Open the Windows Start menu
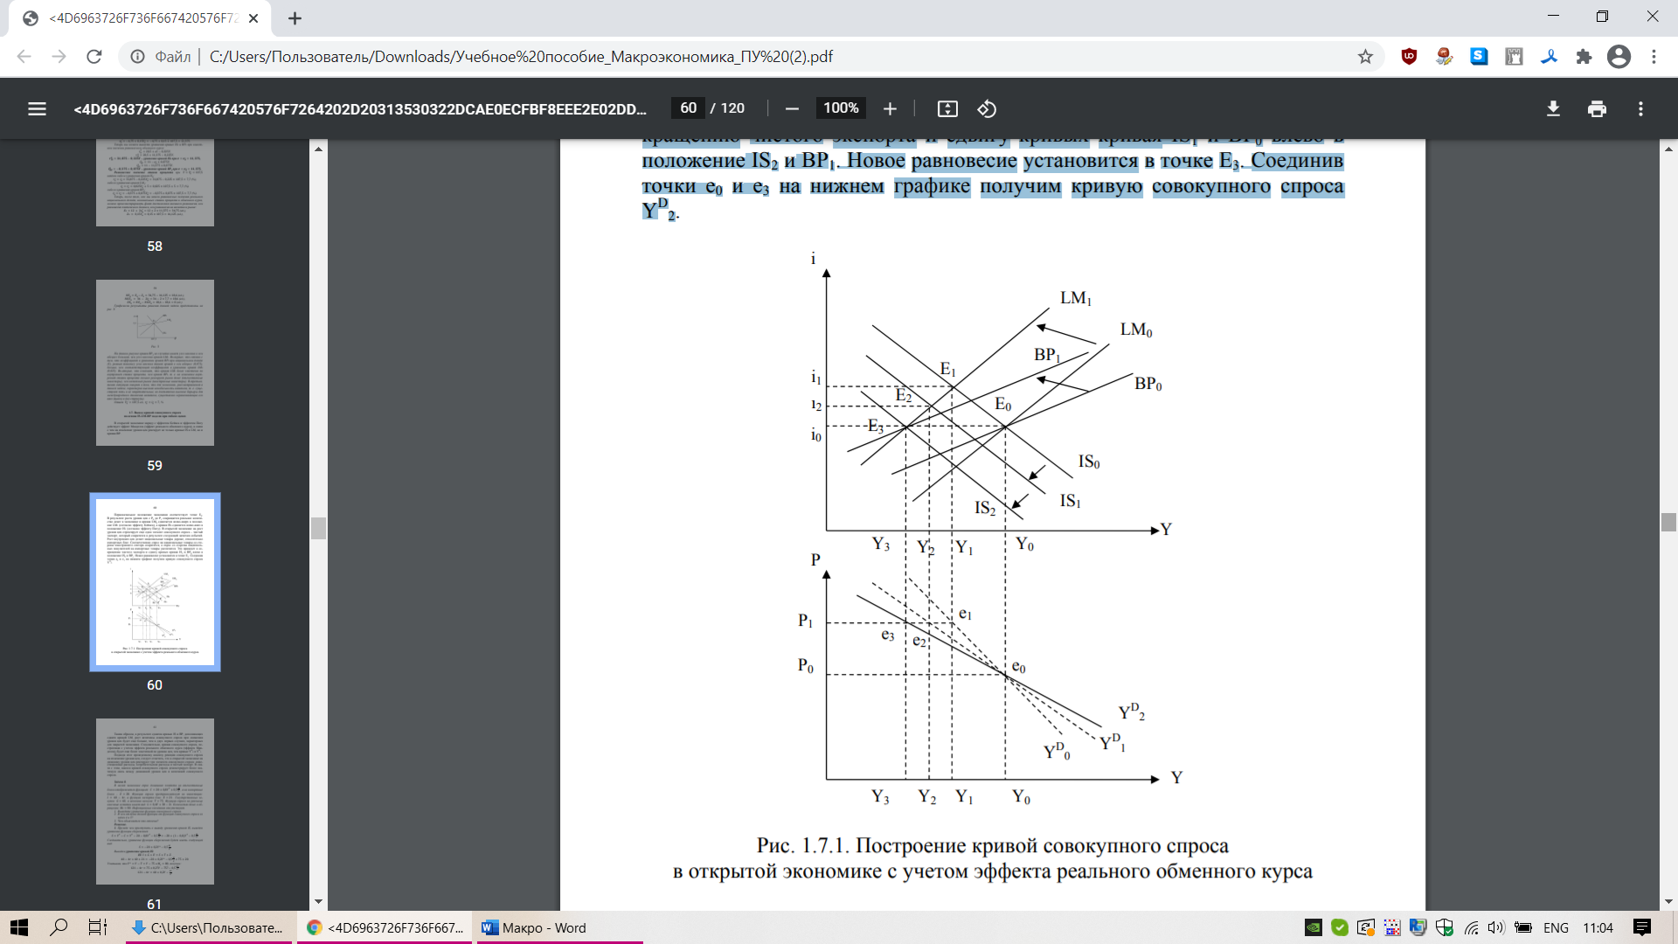 tap(19, 927)
